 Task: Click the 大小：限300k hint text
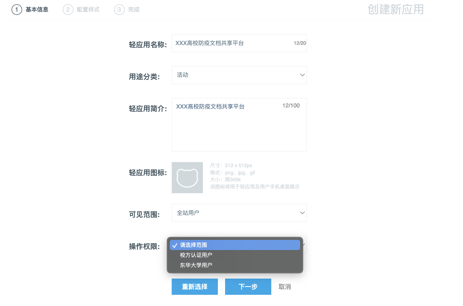[225, 180]
